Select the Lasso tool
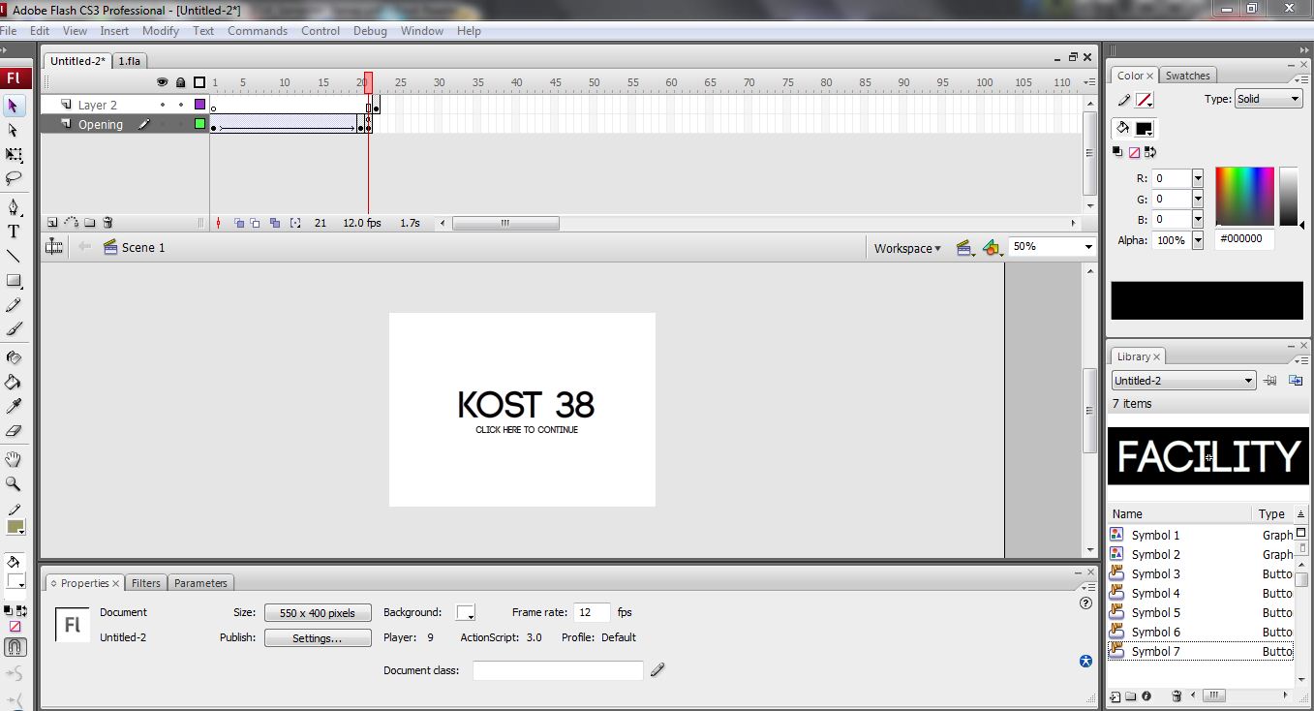 (x=14, y=178)
